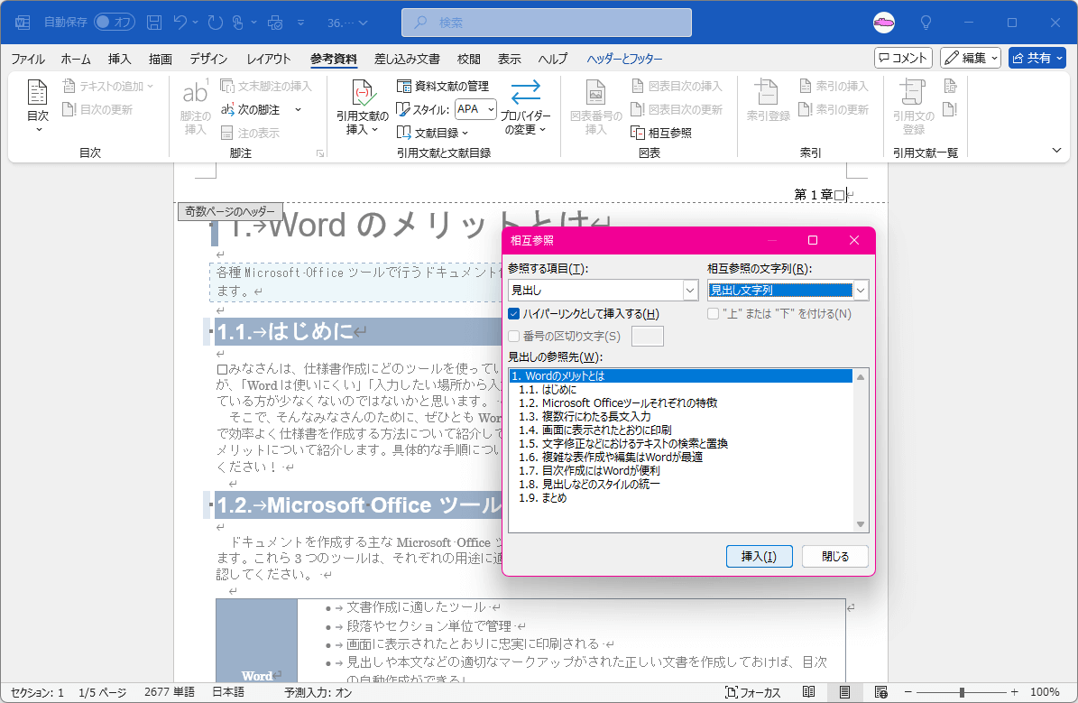The width and height of the screenshot is (1078, 703).
Task: Open 相互参照の文字列 dropdown
Action: pos(861,291)
